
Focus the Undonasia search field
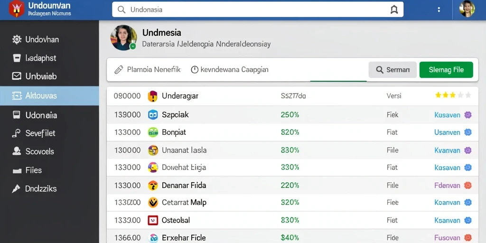tap(258, 9)
